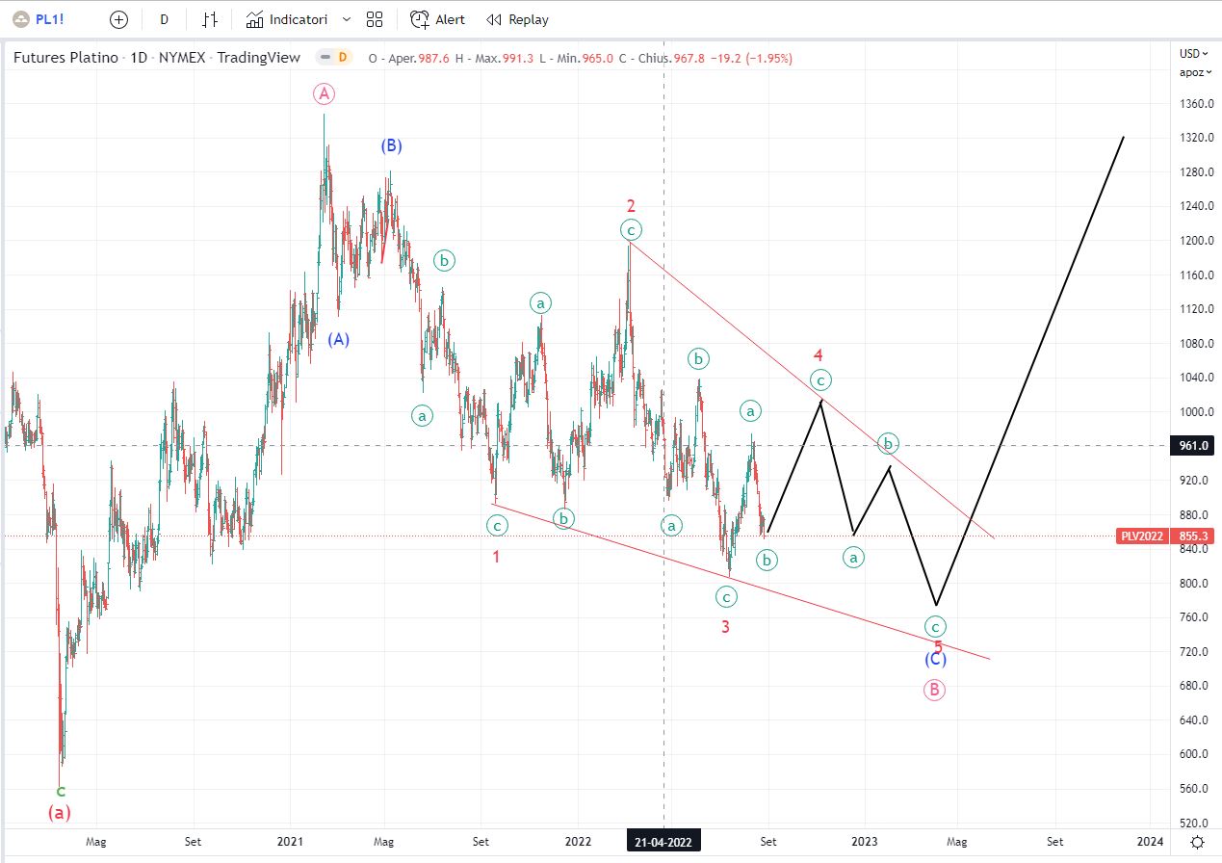Open the D time interval selector
Screen dimensions: 1222x863
pos(165,19)
